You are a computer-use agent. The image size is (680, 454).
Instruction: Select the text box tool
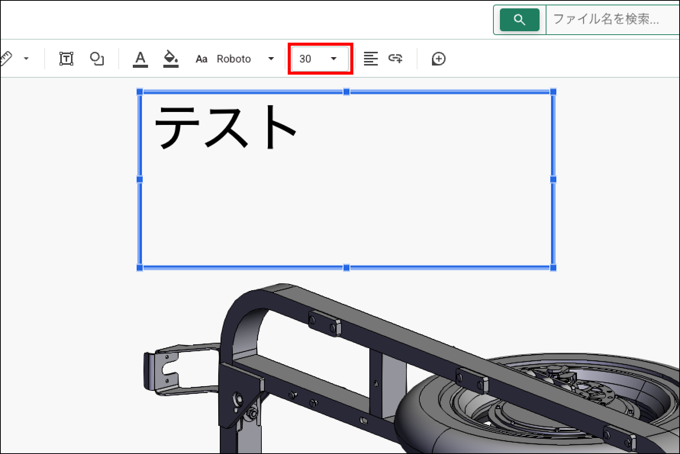pyautogui.click(x=66, y=59)
